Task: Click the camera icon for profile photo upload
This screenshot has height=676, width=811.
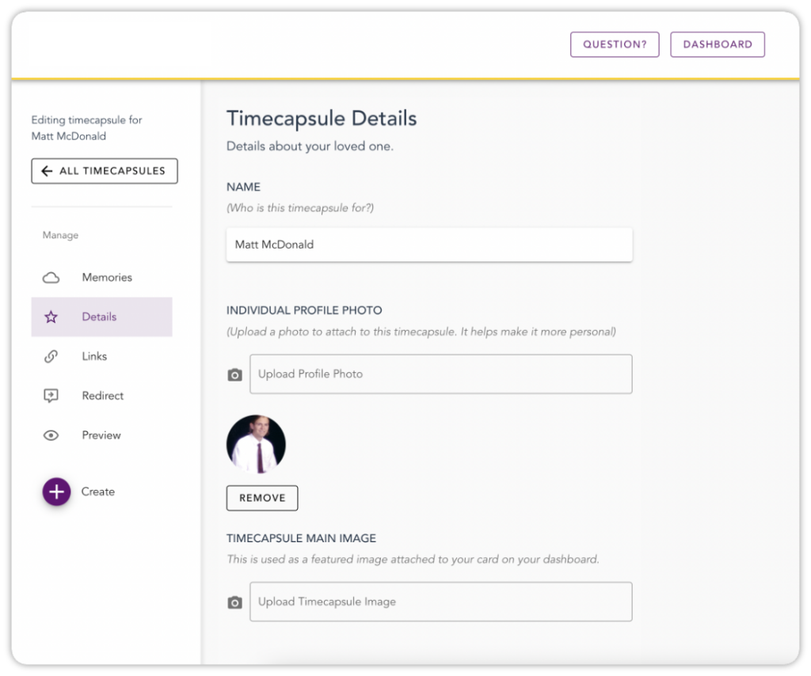Action: pos(235,374)
